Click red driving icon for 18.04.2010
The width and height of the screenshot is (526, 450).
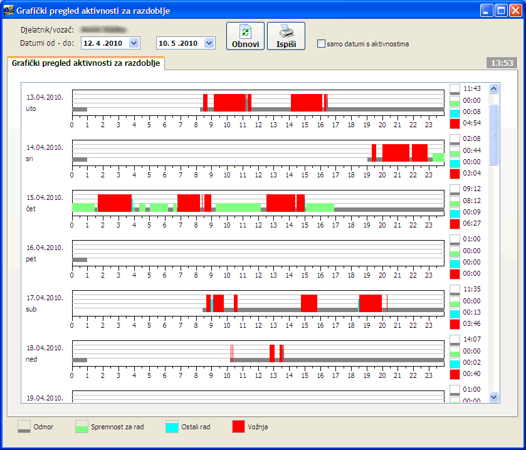tap(455, 374)
